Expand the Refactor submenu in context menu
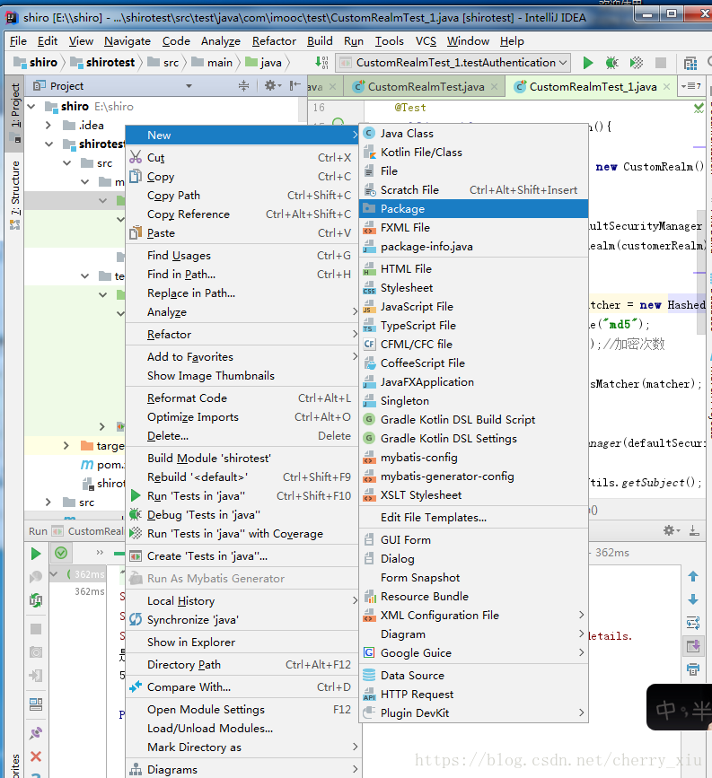Screen dimensions: 712x778 pyautogui.click(x=242, y=335)
